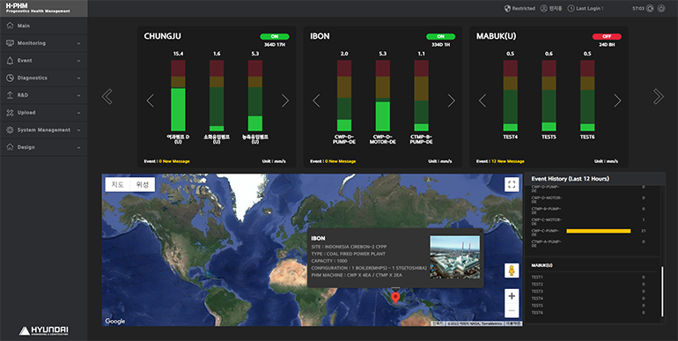The width and height of the screenshot is (678, 341).
Task: Toggle IBON ON status switch
Action: click(x=440, y=36)
